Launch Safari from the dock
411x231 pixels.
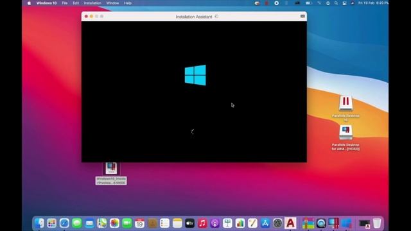[64, 223]
